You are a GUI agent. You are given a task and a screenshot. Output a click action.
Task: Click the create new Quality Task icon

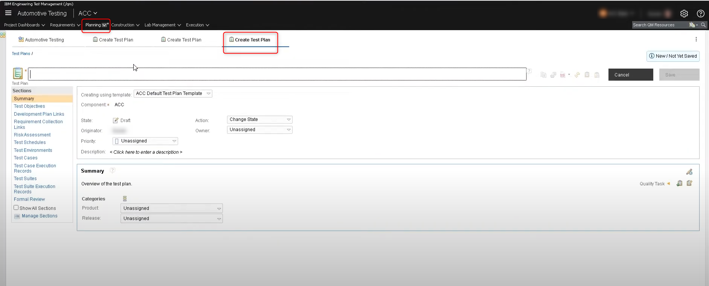(689, 184)
